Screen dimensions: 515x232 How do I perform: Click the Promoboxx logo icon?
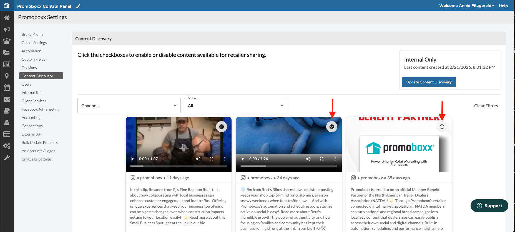coord(7,5)
